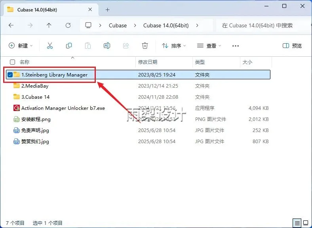Click size 2,012 KB
The image size is (312, 228).
click(259, 119)
